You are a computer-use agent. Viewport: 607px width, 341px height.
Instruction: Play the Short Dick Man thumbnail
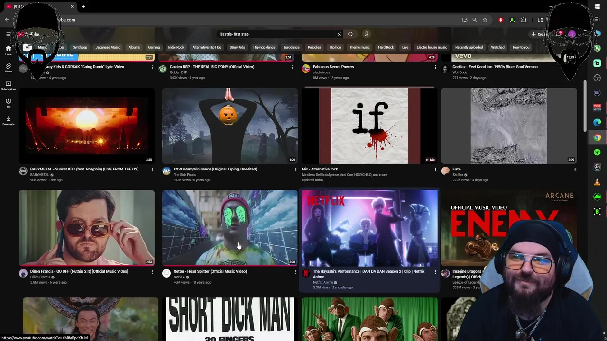pyautogui.click(x=230, y=319)
